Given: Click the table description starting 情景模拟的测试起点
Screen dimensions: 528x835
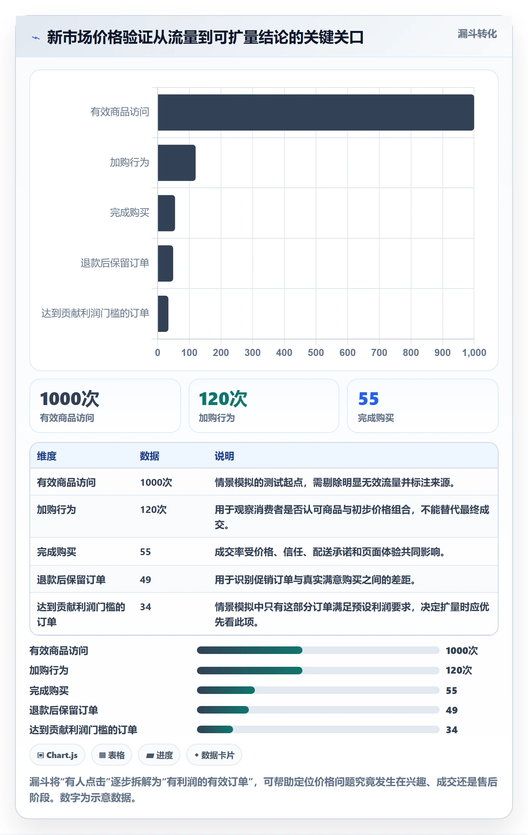Looking at the screenshot, I should click(335, 482).
